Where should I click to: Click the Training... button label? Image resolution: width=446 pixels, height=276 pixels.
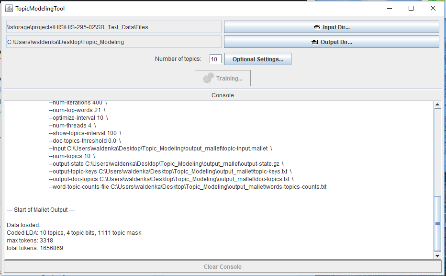pos(229,79)
